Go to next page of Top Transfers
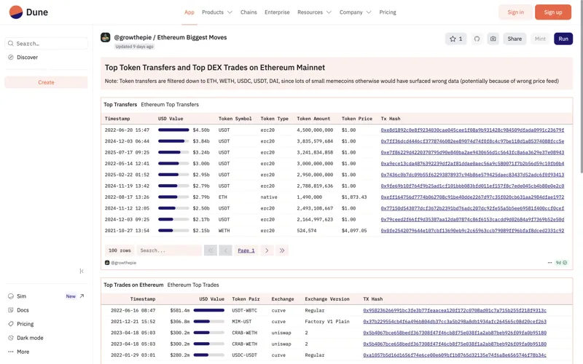 (x=267, y=250)
